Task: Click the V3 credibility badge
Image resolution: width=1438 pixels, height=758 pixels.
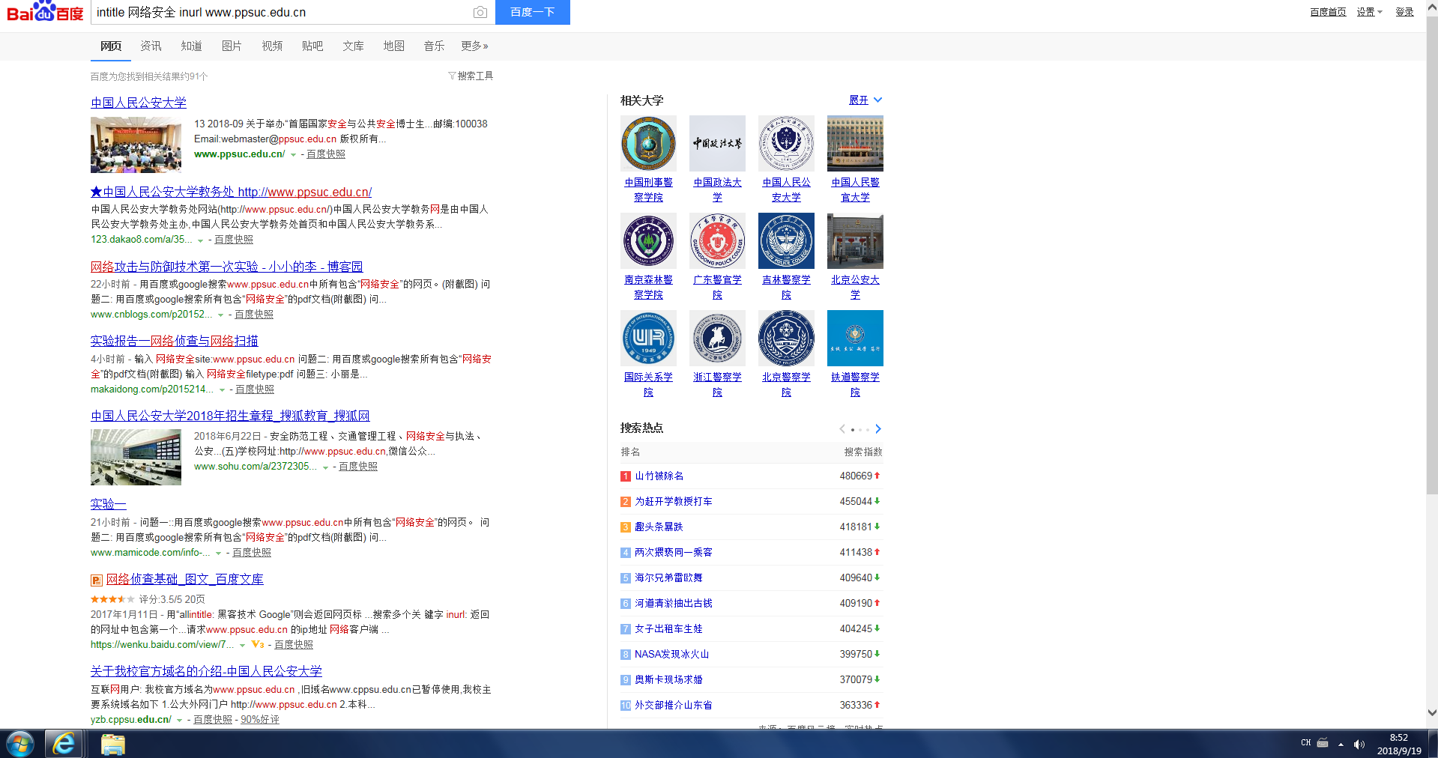Action: (258, 645)
